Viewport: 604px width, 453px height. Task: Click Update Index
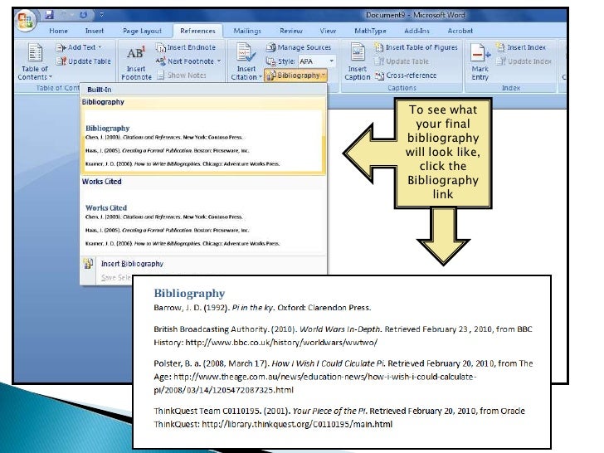(x=524, y=61)
